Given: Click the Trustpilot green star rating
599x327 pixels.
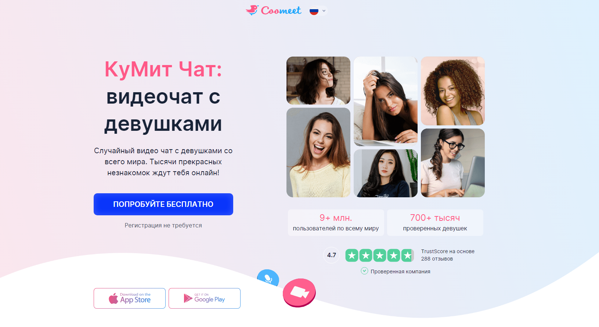Looking at the screenshot, I should 380,255.
